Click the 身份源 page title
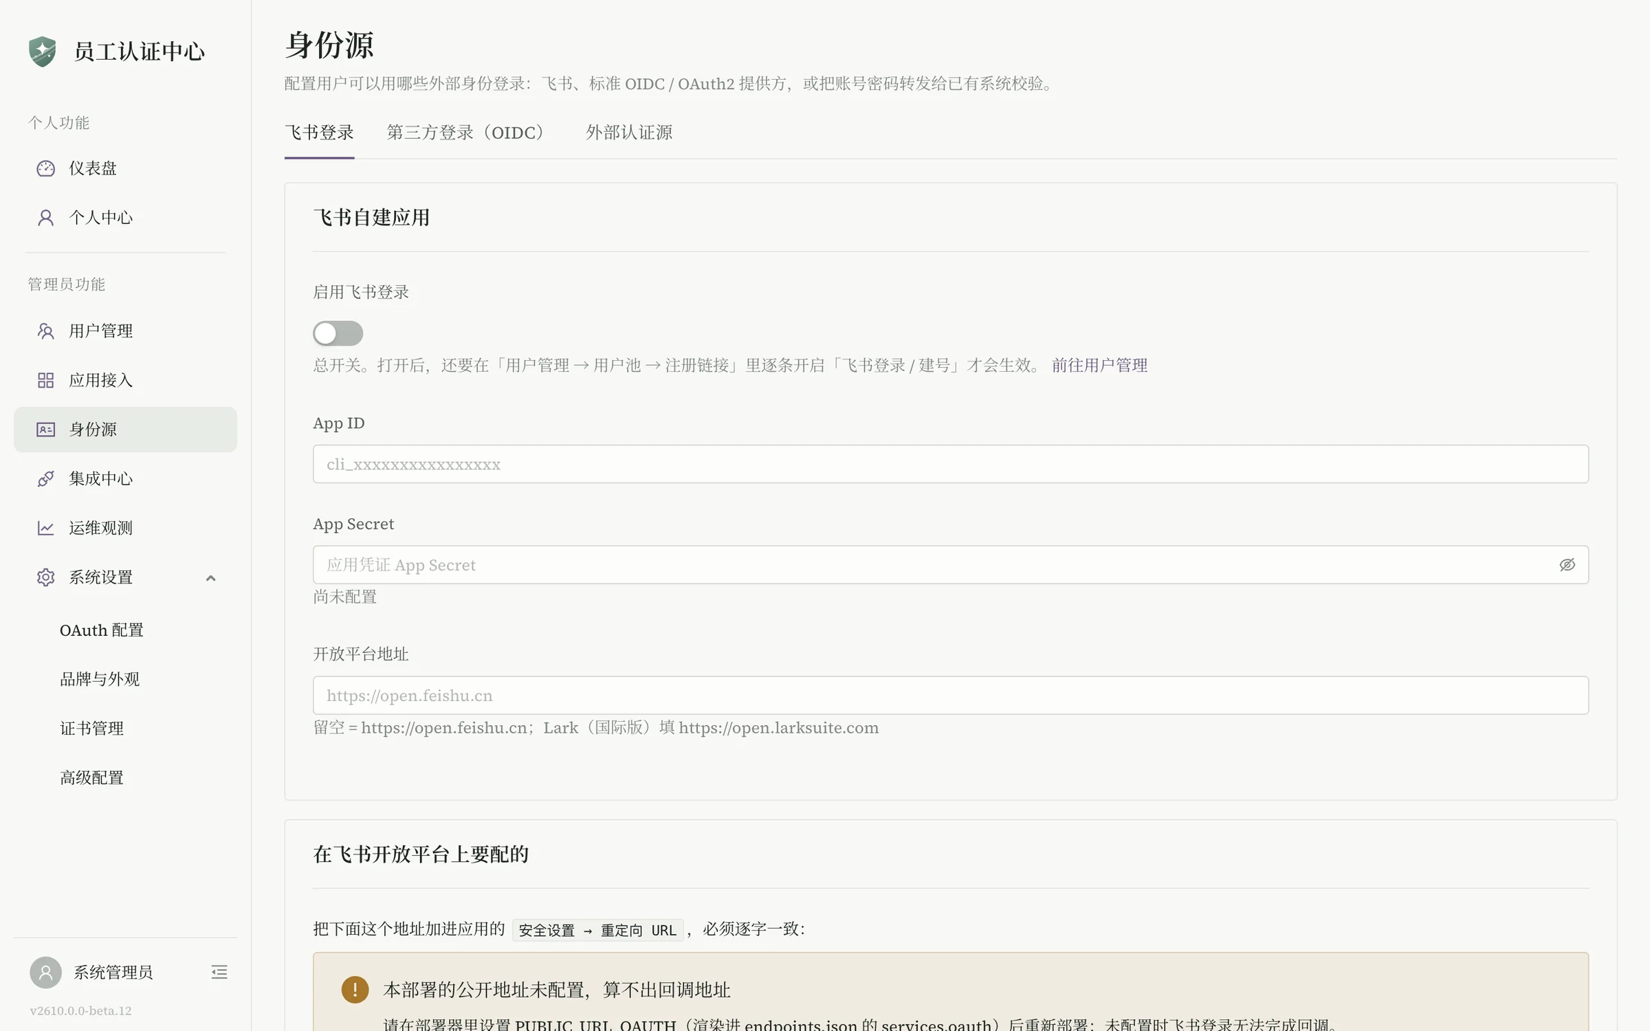This screenshot has height=1031, width=1650. click(329, 45)
